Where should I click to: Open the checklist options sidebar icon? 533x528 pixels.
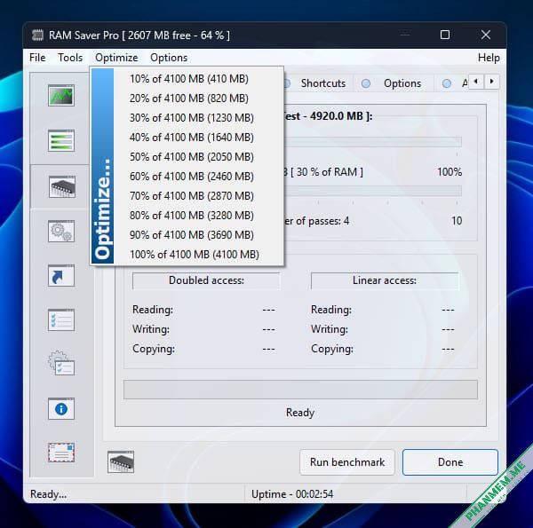point(61,319)
